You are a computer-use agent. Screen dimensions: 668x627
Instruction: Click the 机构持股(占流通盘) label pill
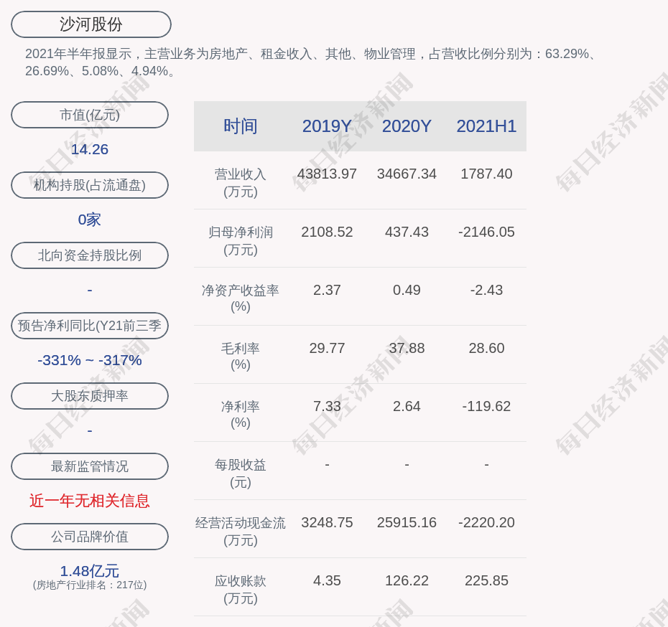click(90, 185)
